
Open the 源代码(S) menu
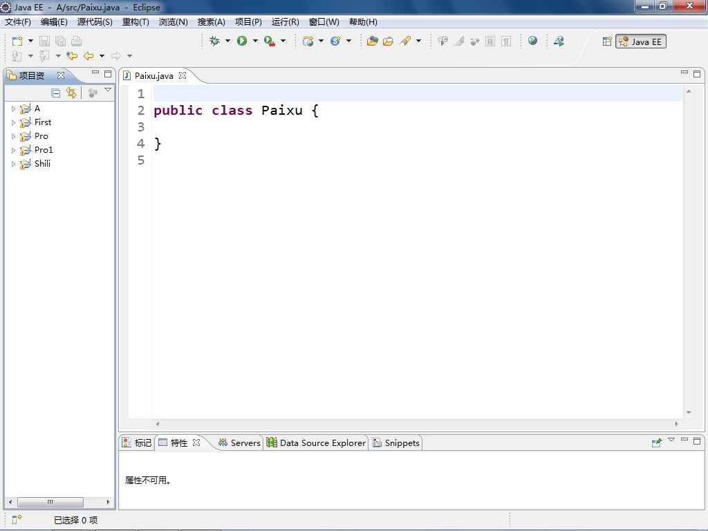click(95, 21)
